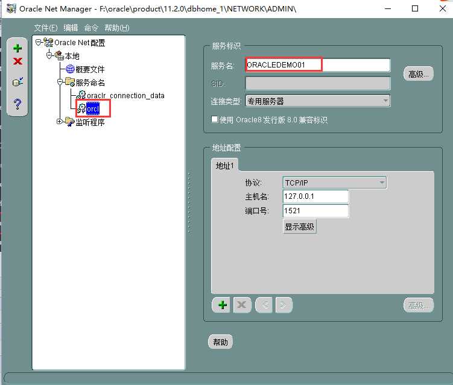Click the left arrow address button
The image size is (453, 385).
pyautogui.click(x=264, y=305)
